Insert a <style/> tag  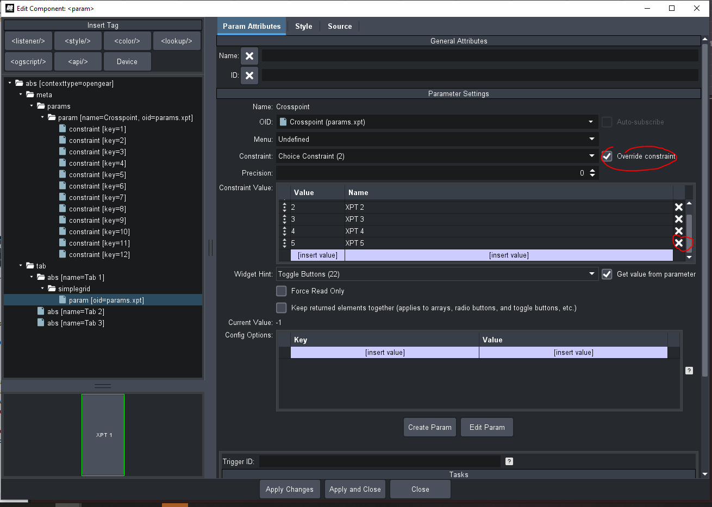click(78, 41)
